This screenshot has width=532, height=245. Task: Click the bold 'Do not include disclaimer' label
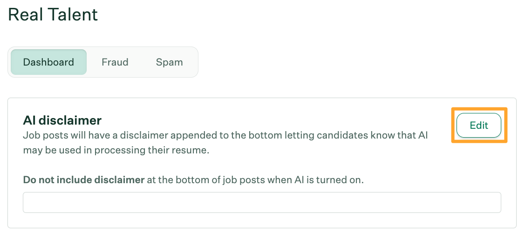84,180
